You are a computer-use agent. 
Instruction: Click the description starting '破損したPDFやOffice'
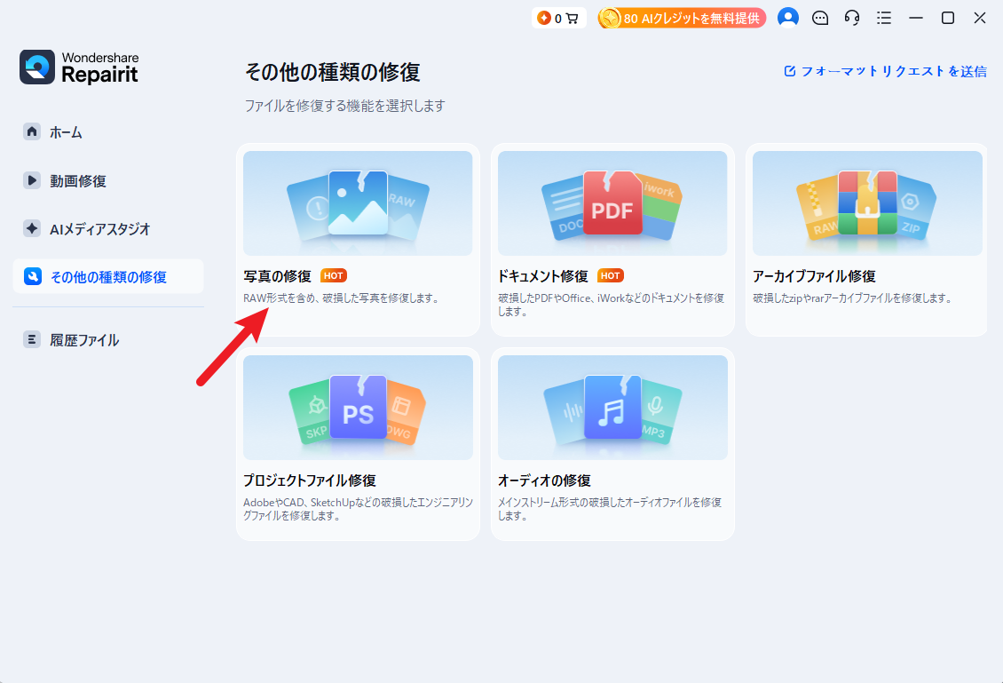611,305
